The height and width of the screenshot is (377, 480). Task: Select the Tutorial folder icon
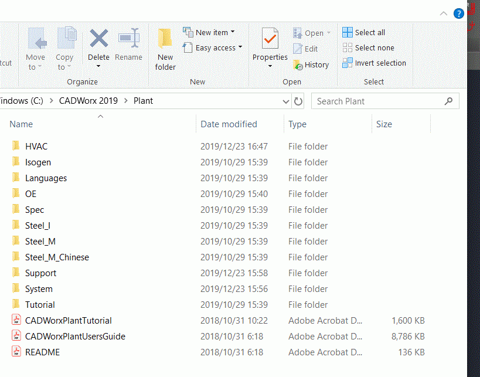pyautogui.click(x=16, y=304)
